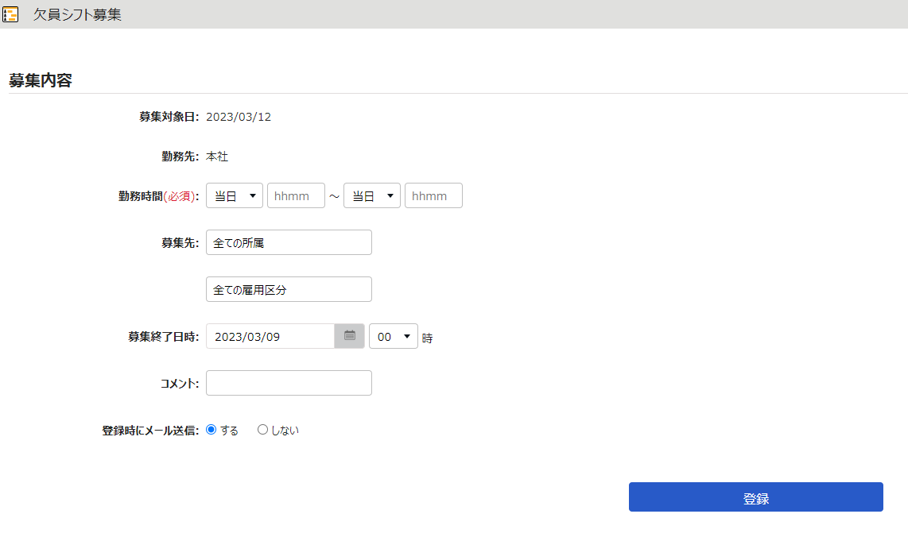Image resolution: width=908 pixels, height=541 pixels.
Task: Click the 募集内容 section heading
Action: point(41,80)
